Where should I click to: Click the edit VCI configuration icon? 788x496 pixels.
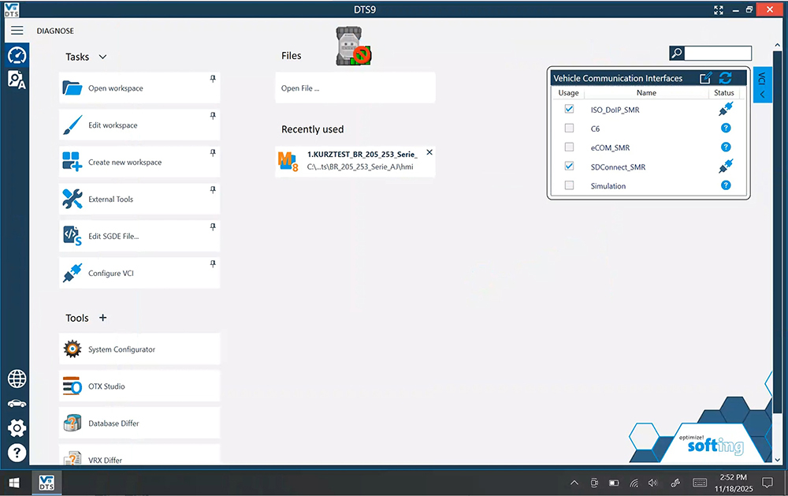[x=706, y=78]
